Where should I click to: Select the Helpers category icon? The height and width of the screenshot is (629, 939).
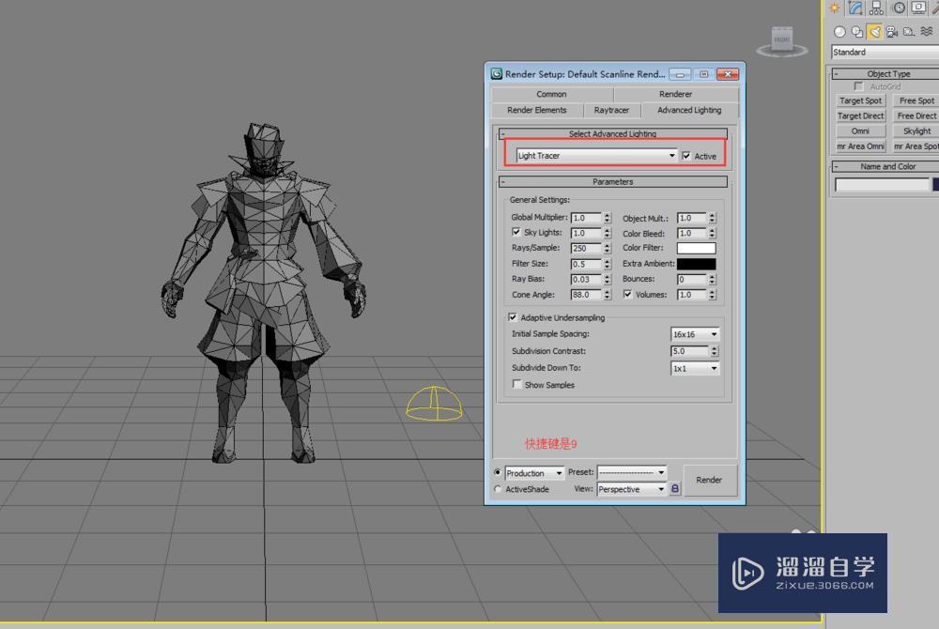[x=909, y=32]
